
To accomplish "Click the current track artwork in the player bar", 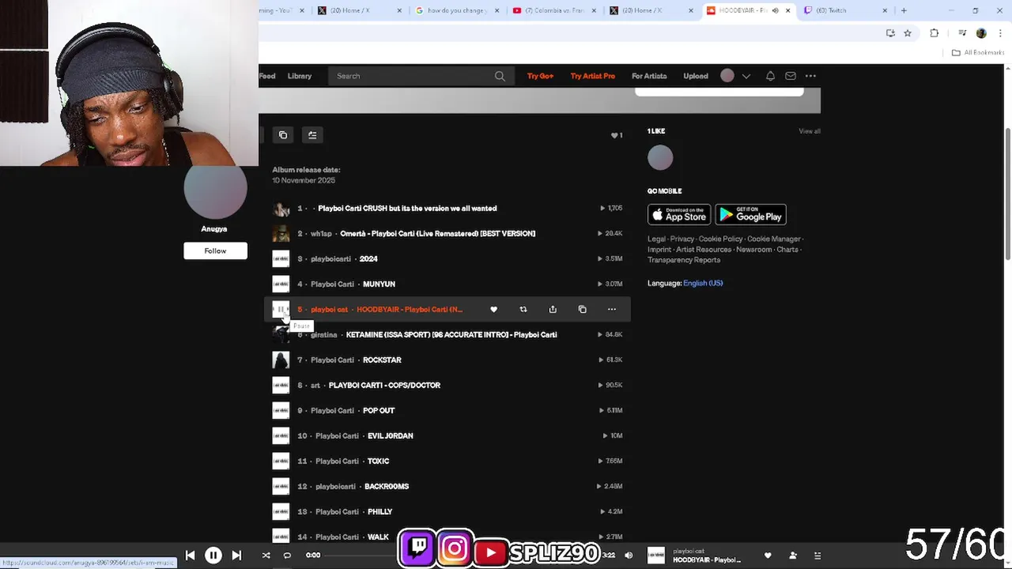I will [656, 556].
